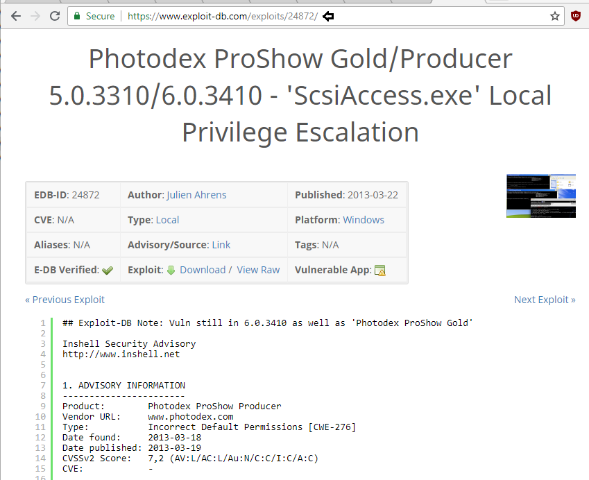This screenshot has height=480, width=589.
Task: Click the 'Secure' label in address bar
Action: [100, 16]
